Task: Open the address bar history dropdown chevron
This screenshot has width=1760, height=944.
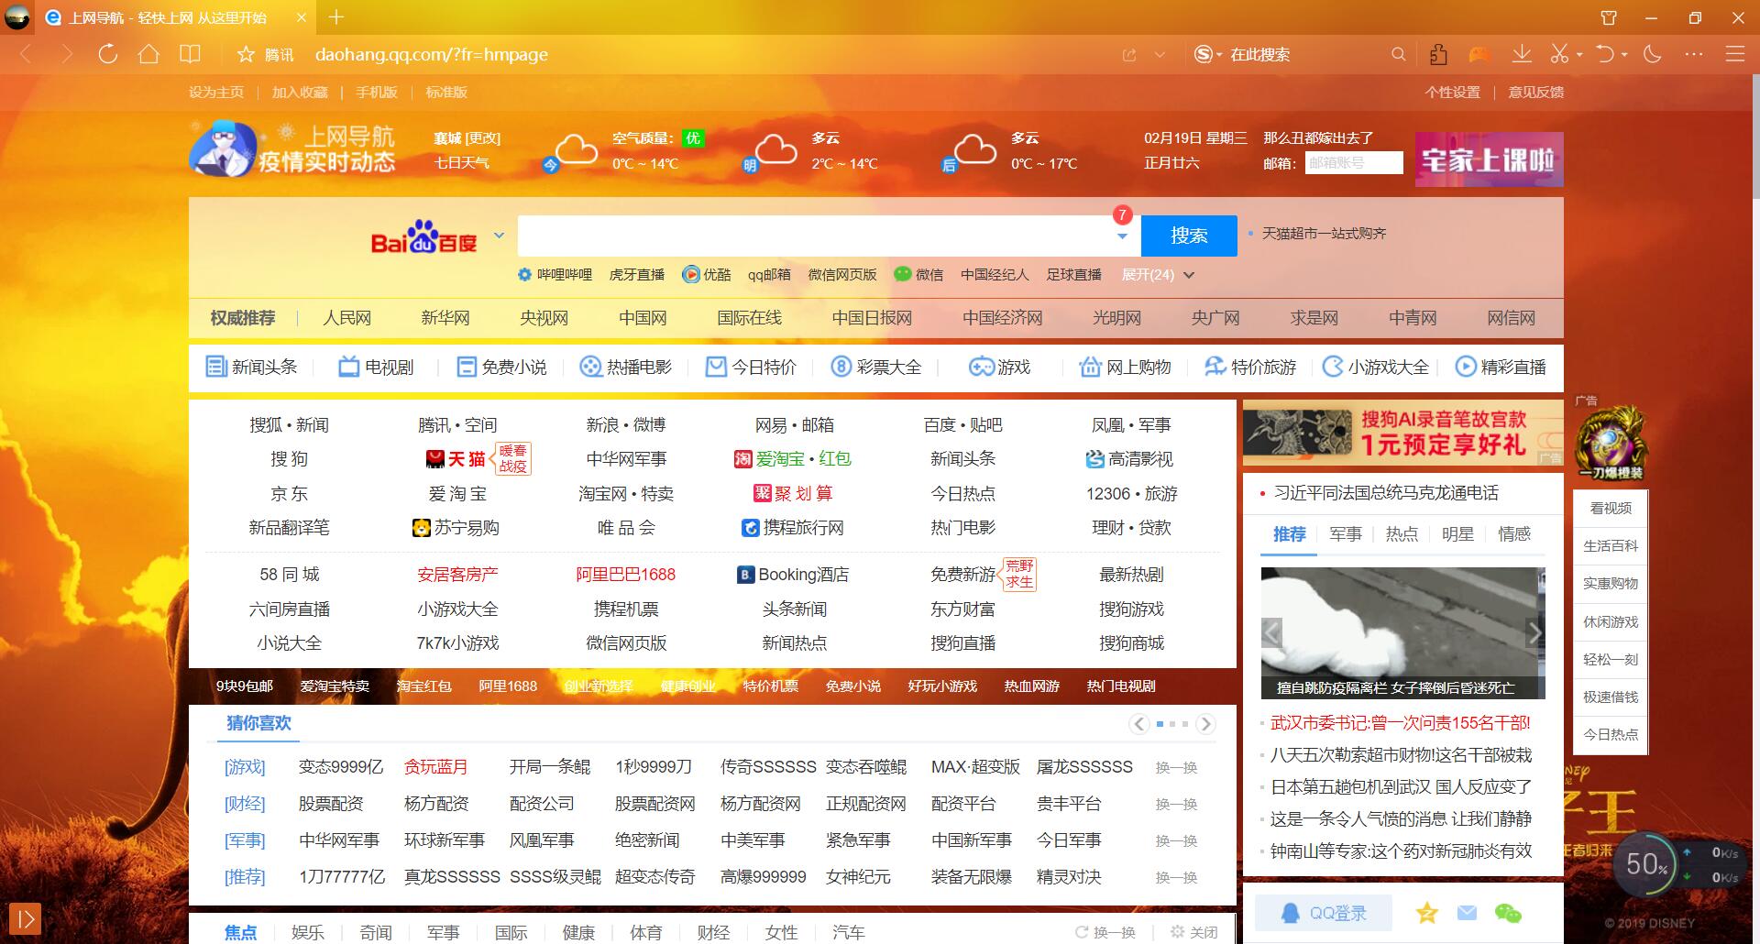Action: pos(1160,55)
